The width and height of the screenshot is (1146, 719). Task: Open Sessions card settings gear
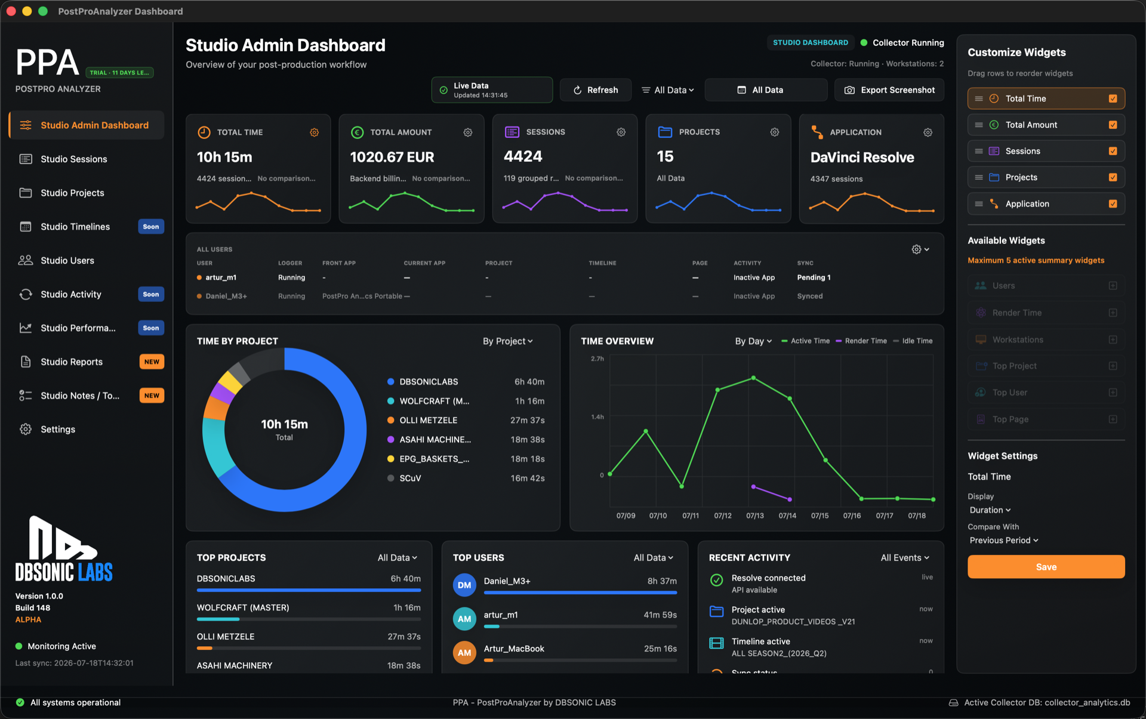tap(621, 132)
